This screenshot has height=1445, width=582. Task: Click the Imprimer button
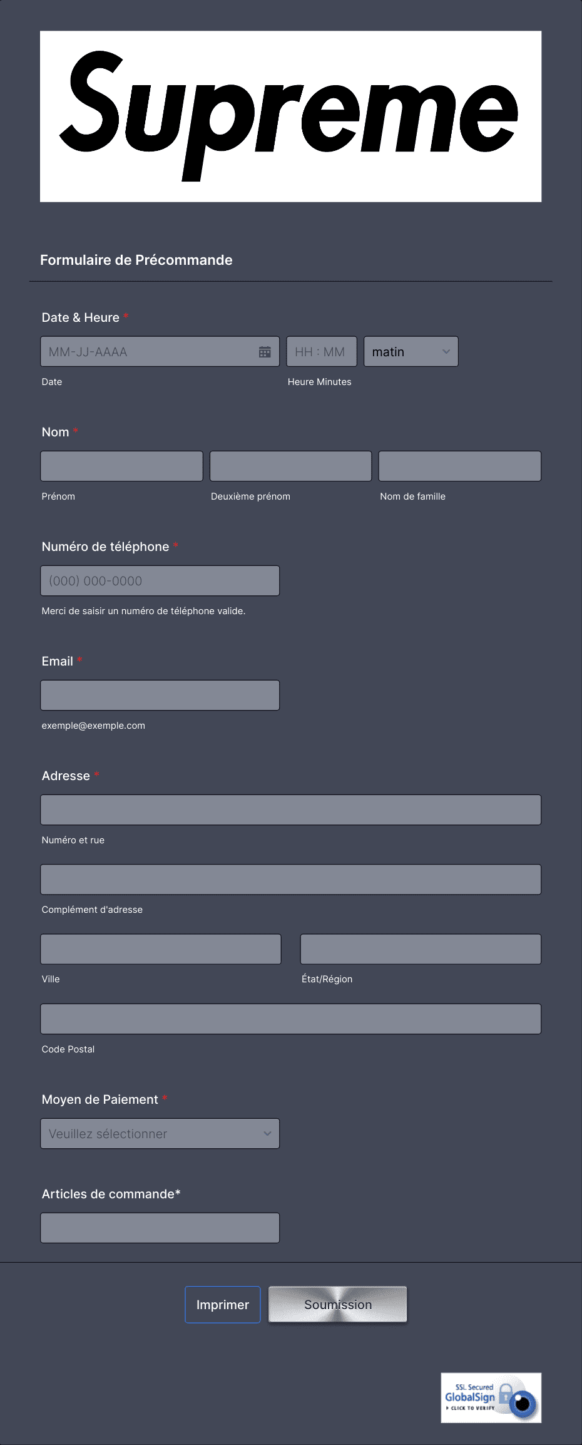click(x=223, y=1305)
